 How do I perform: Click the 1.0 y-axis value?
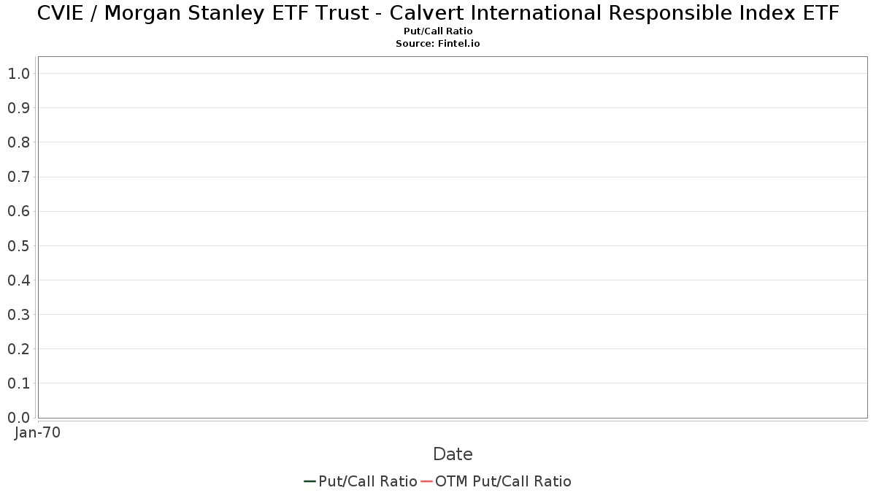point(18,73)
